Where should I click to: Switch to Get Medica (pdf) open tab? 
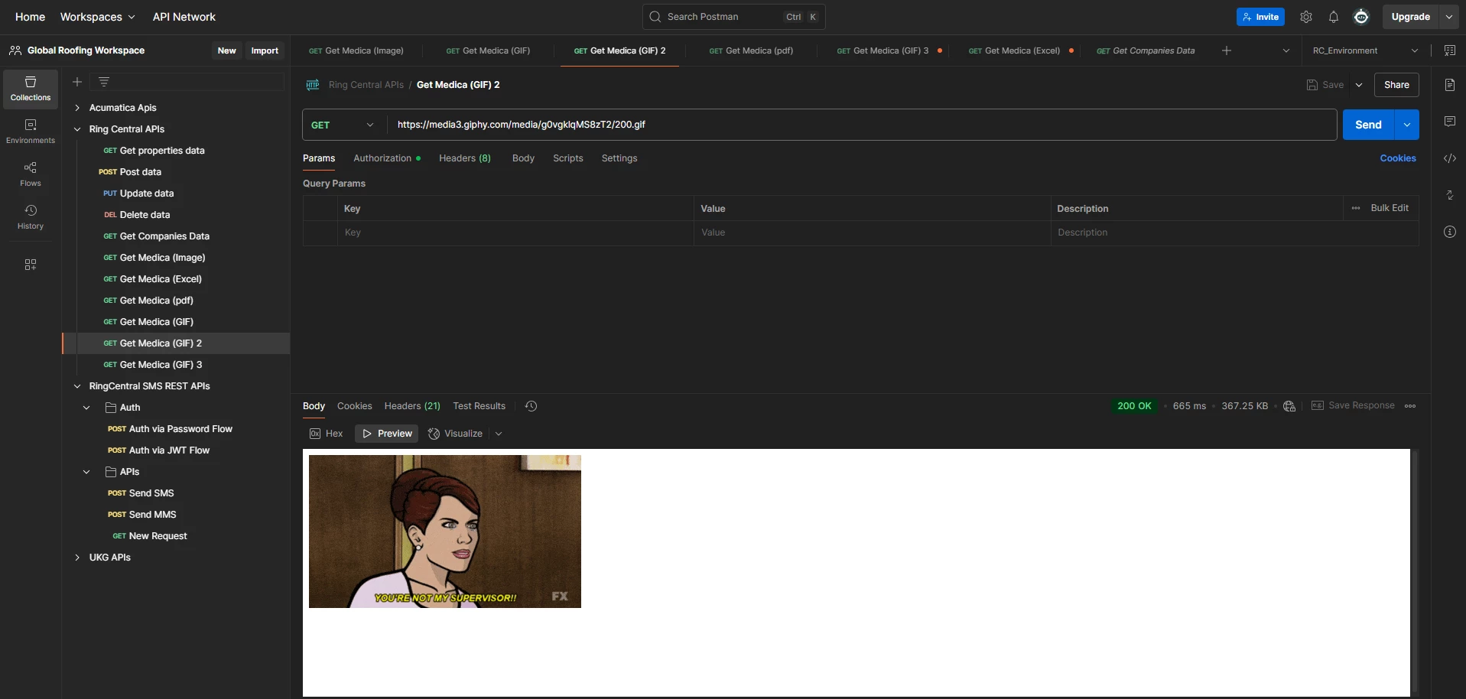coord(751,50)
